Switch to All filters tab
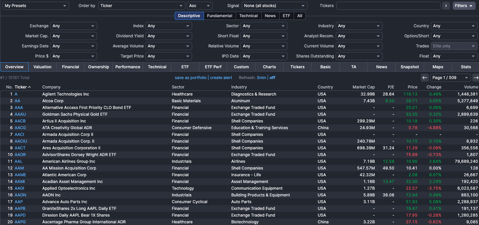This screenshot has height=225, width=479. (300, 16)
